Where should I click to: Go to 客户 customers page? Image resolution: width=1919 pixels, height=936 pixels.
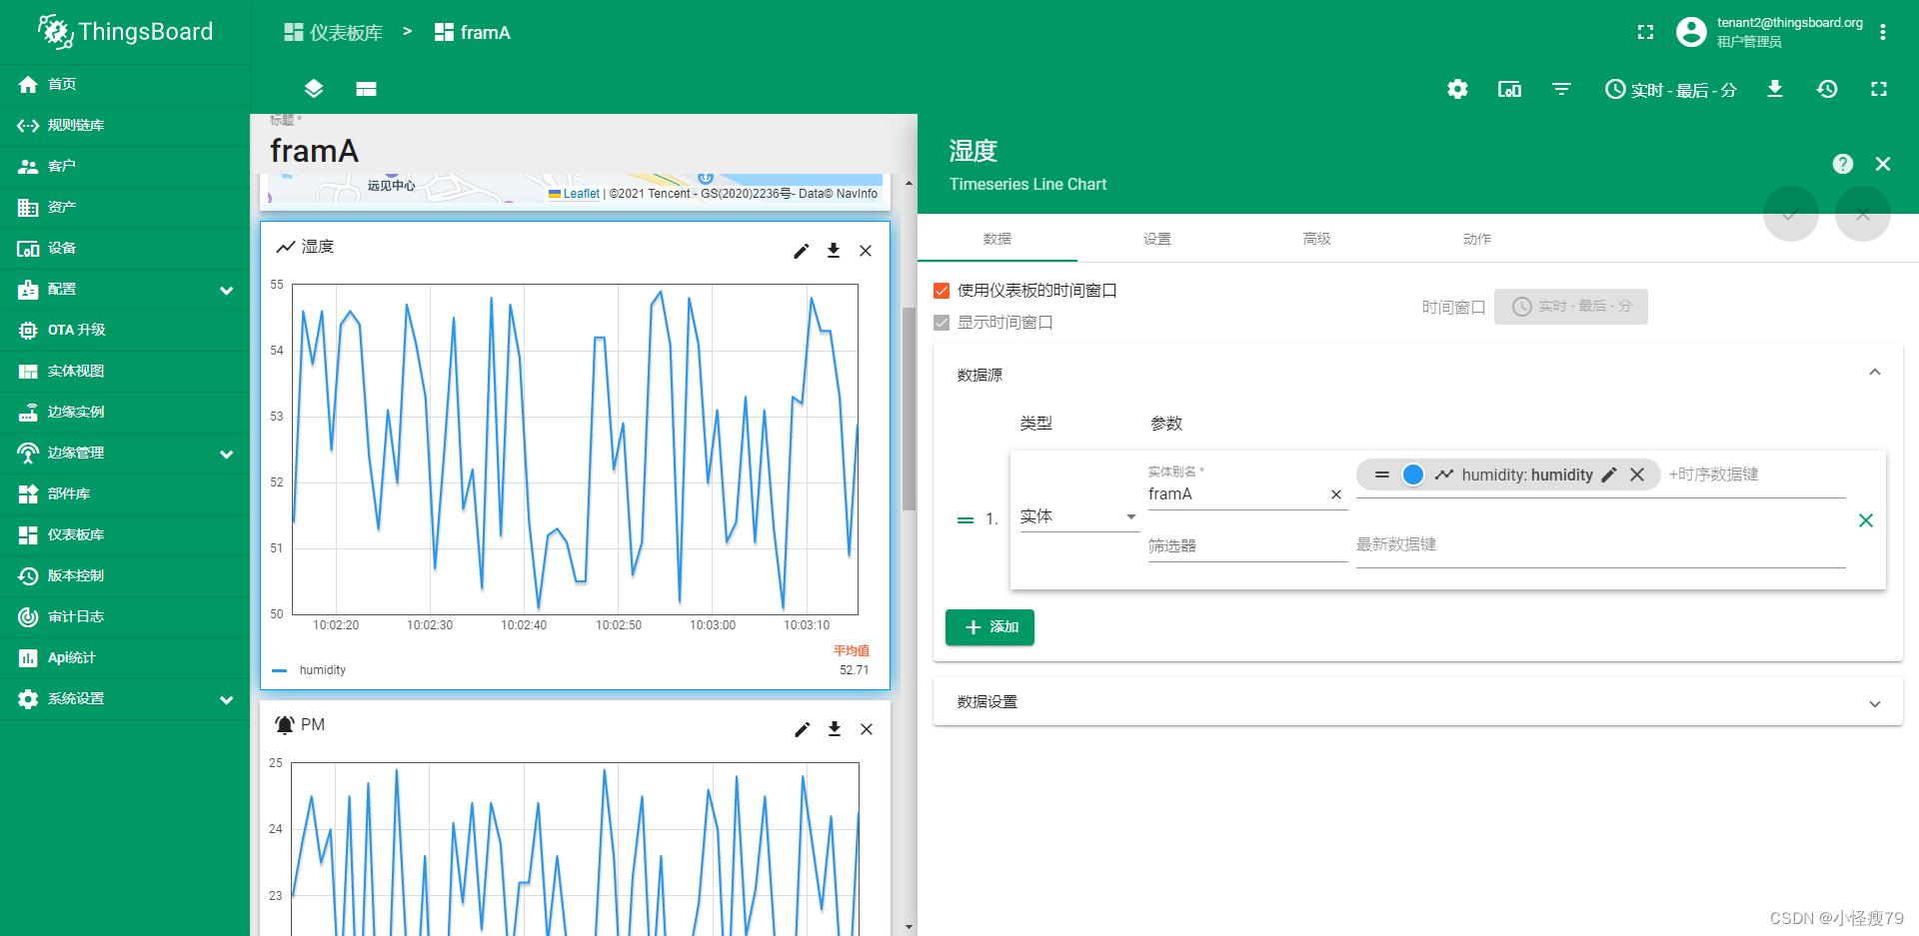point(125,166)
